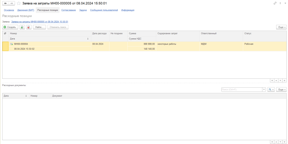Jump to the last row in the lower table
This screenshot has height=144, width=288.
coord(284,141)
